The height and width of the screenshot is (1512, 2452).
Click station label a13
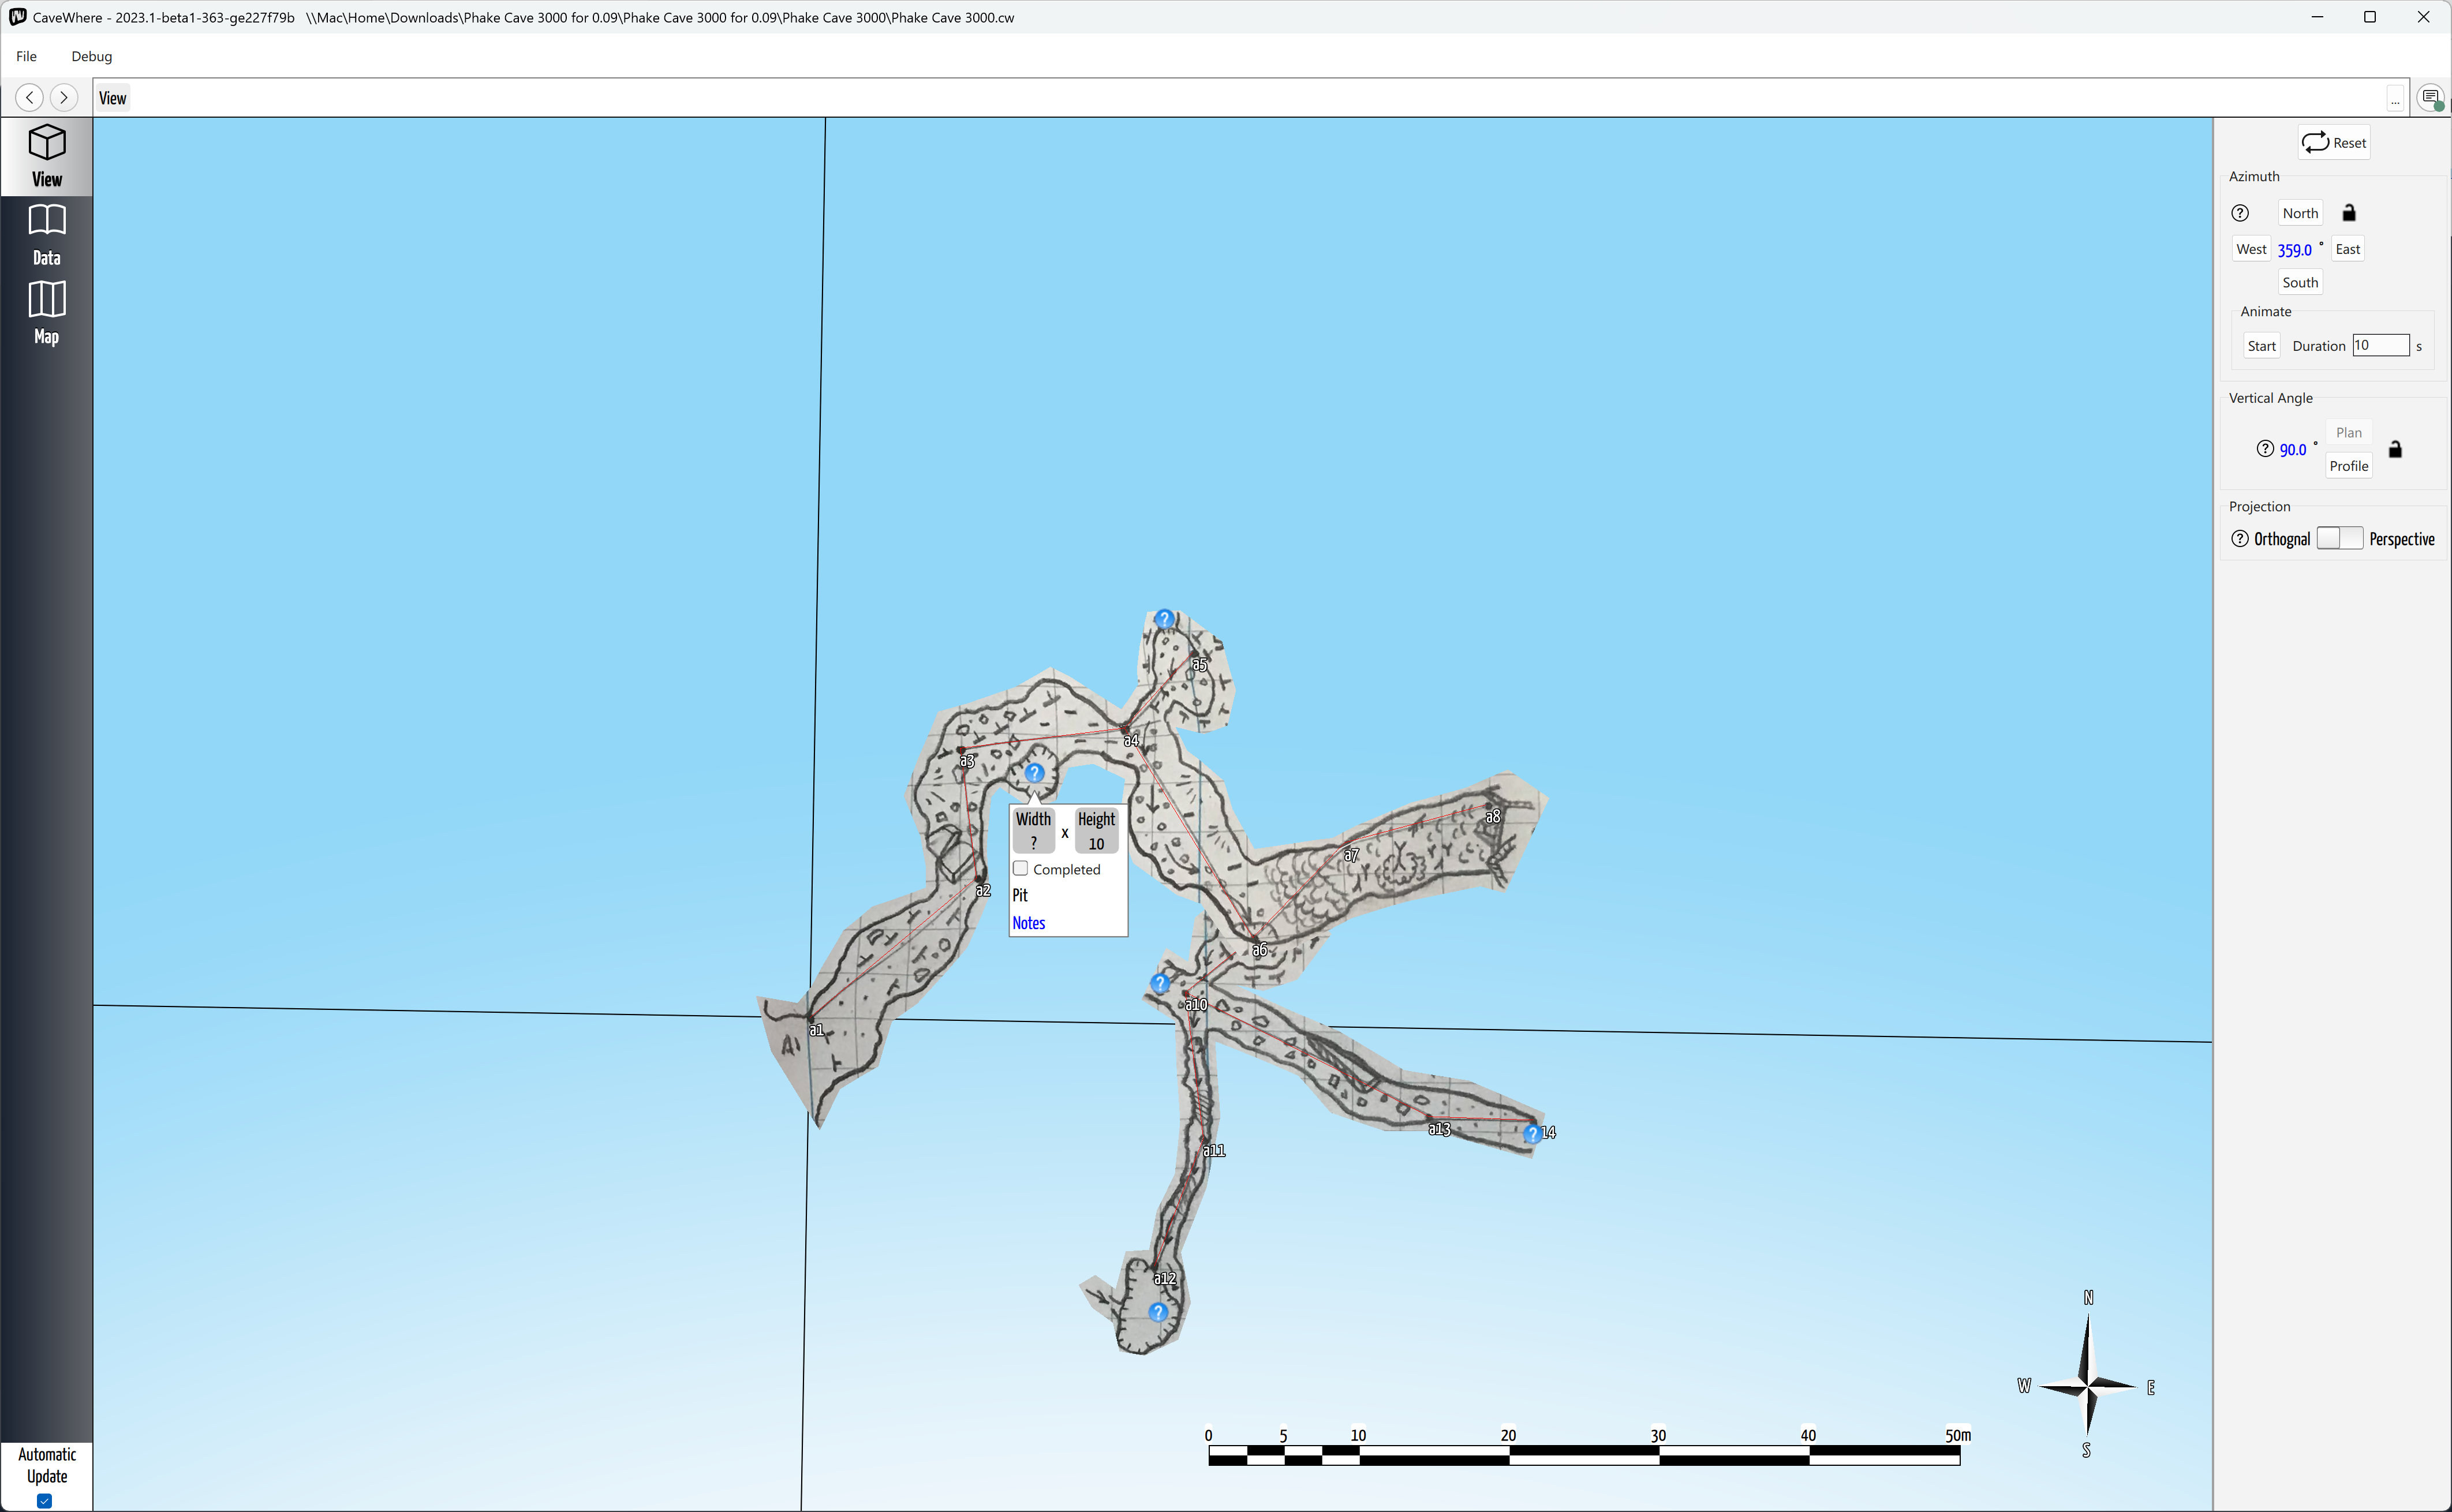[x=1439, y=1129]
